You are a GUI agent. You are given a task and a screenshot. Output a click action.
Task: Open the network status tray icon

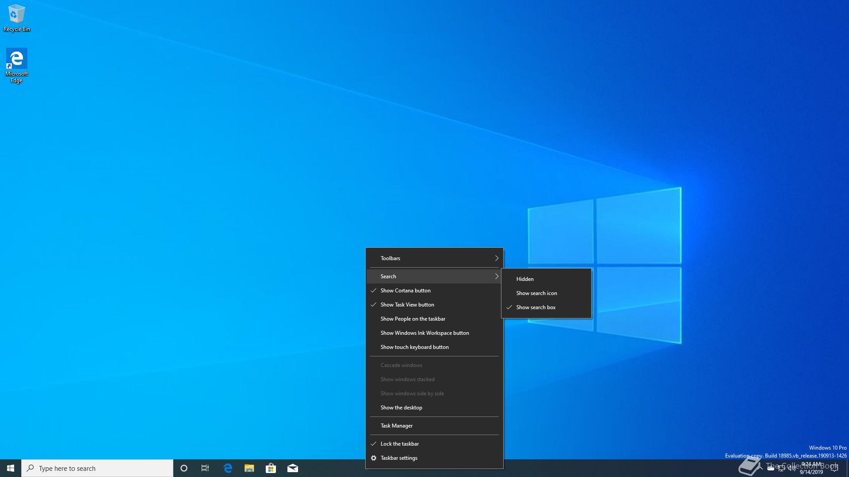point(781,468)
